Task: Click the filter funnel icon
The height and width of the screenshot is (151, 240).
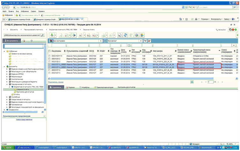Action: tap(145, 41)
